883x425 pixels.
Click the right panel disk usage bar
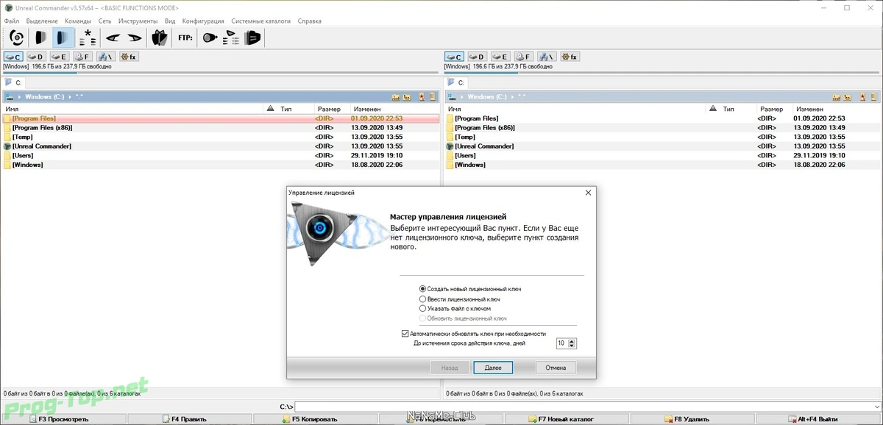tap(662, 72)
